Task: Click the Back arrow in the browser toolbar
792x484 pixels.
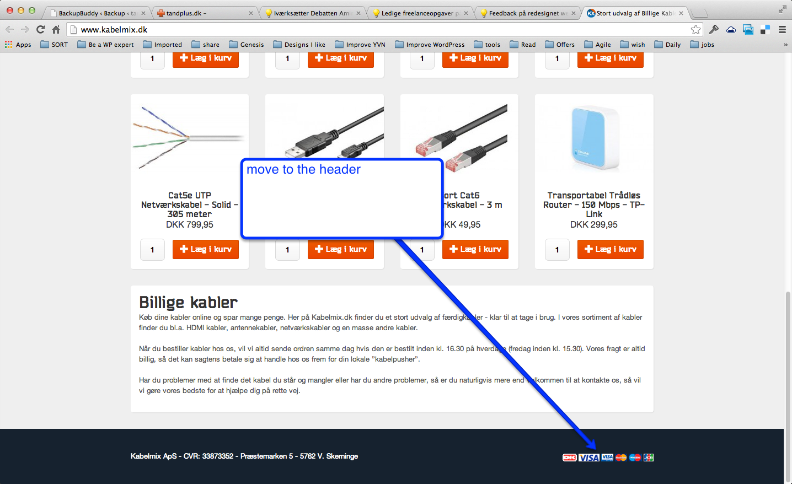Action: pos(10,29)
